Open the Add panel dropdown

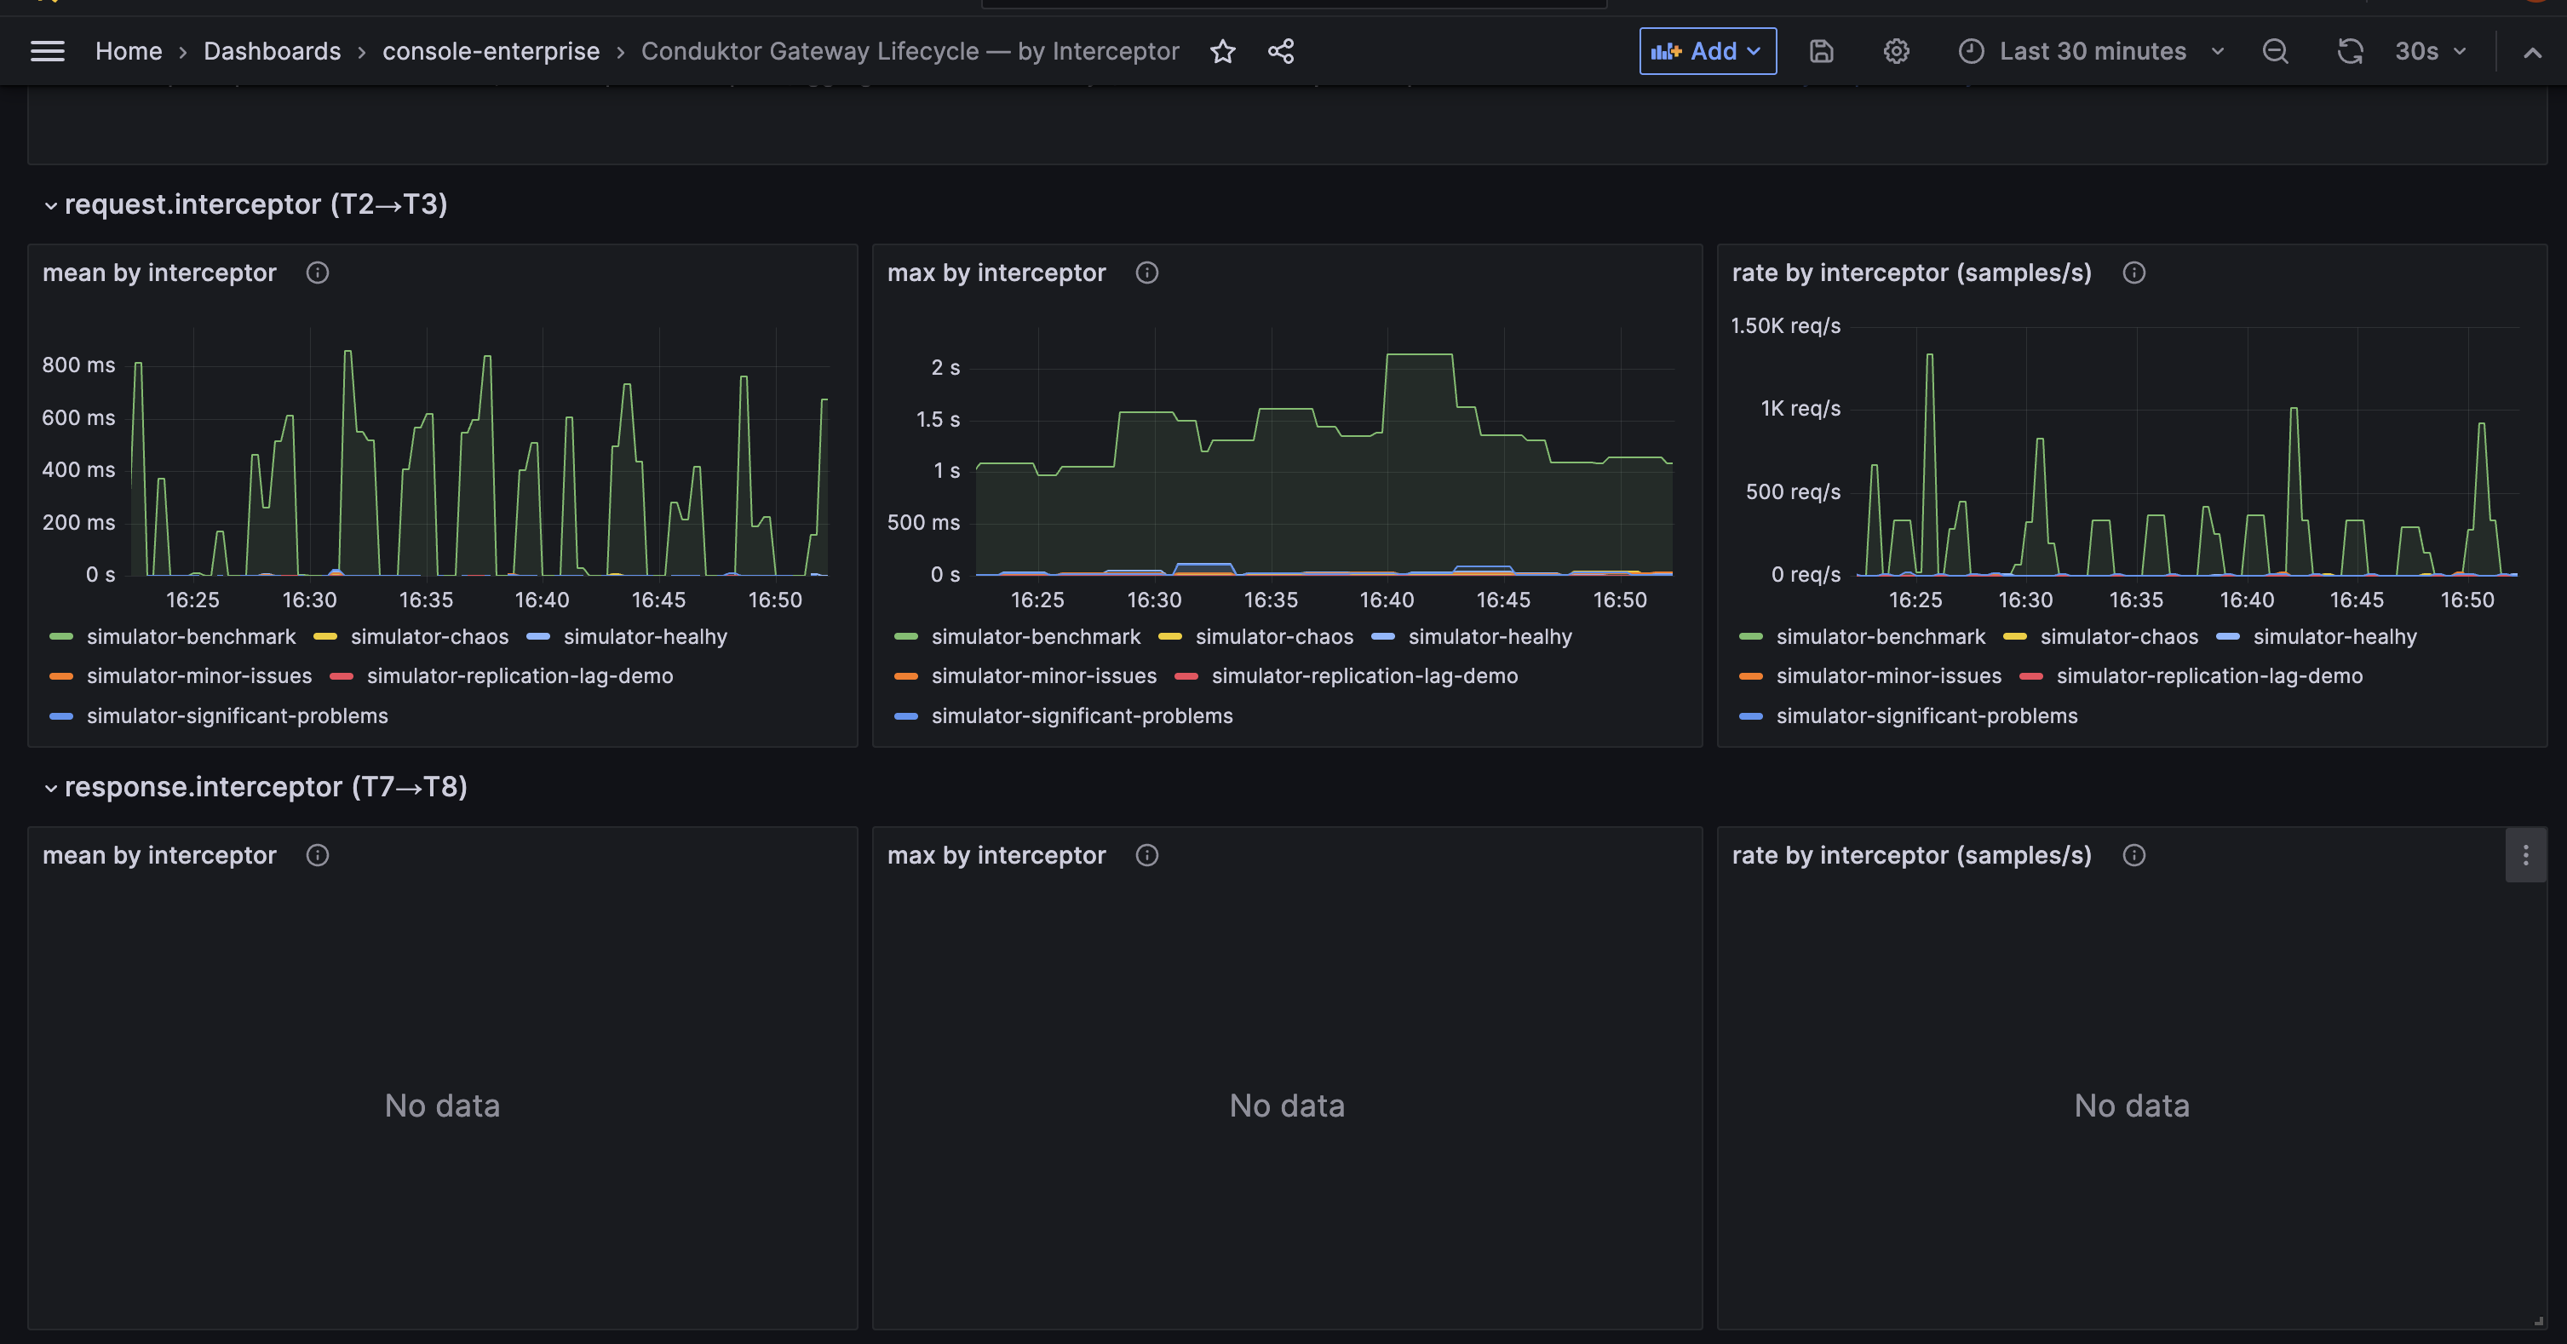pos(1707,51)
